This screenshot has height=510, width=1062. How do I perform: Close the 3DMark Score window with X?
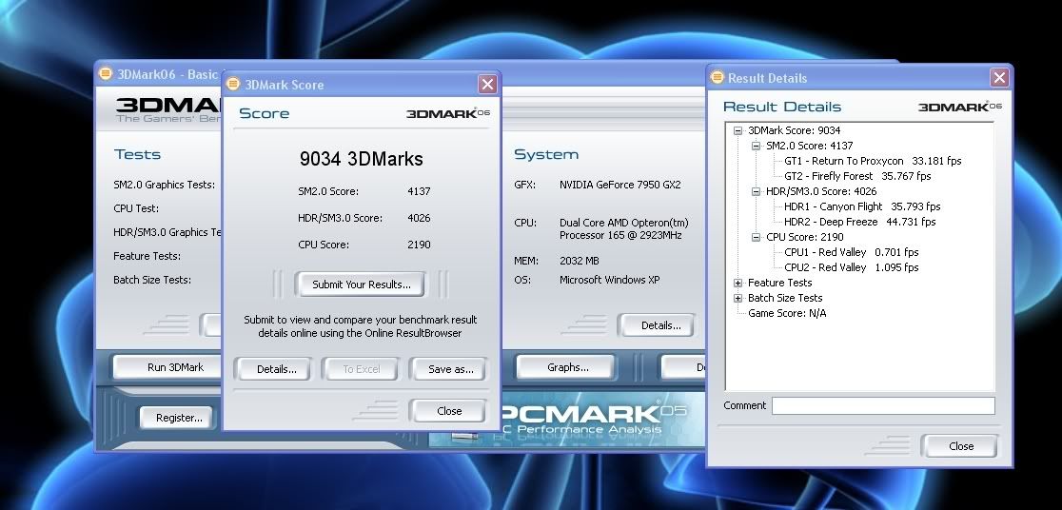click(x=487, y=84)
